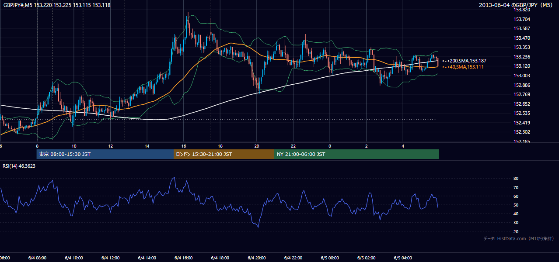Click RSI level 60 on the axis
This screenshot has width=559, height=262.
(x=516, y=196)
